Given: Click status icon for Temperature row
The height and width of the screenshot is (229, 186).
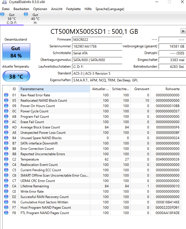Looking at the screenshot, I should 6,159.
